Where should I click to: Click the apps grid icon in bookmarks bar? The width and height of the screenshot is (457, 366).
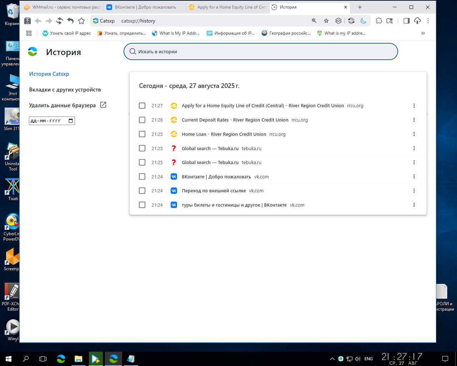click(29, 33)
